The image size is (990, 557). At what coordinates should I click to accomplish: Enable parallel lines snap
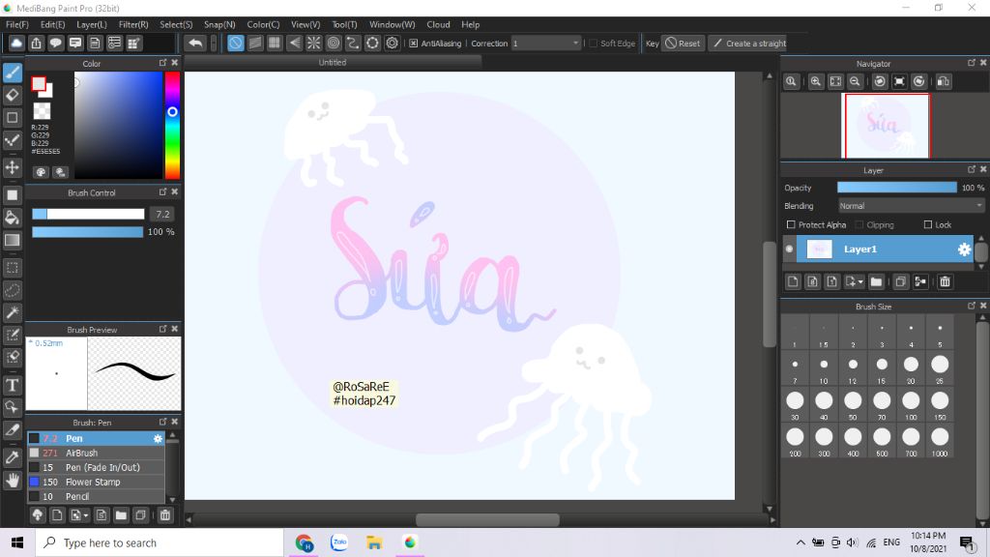coord(255,43)
